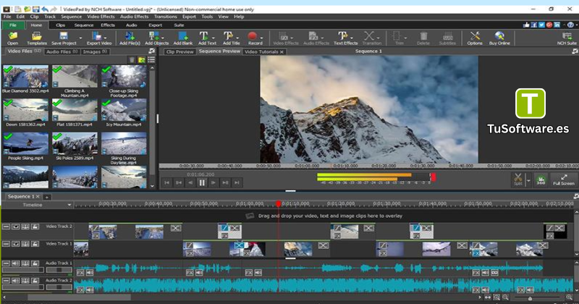Switch to the Clip Preview tab
This screenshot has height=304, width=579.
pos(179,51)
